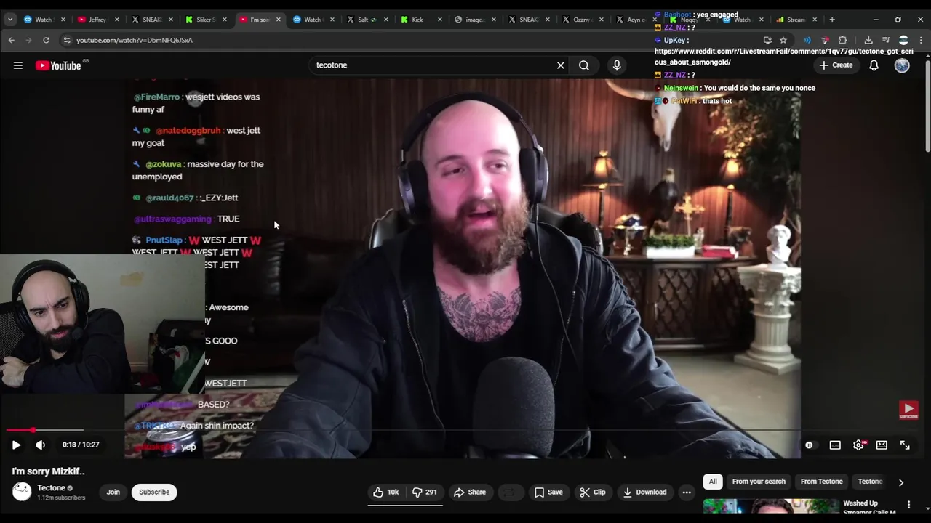Show more filter chips with arrow
This screenshot has width=931, height=523.
(x=900, y=482)
